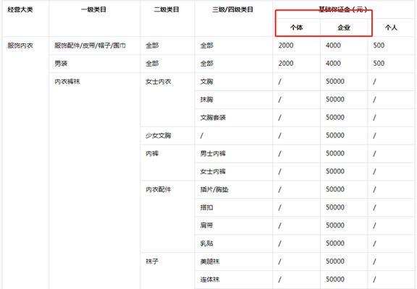Click 50000 in the 文胸 row
This screenshot has height=289, width=417.
tap(335, 82)
